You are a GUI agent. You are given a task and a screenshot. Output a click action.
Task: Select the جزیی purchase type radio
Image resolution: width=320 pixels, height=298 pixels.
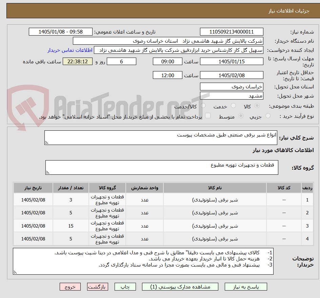tap(268, 116)
